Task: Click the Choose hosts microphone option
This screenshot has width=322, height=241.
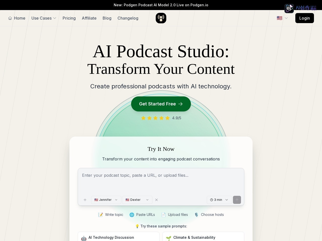Action: tap(209, 215)
